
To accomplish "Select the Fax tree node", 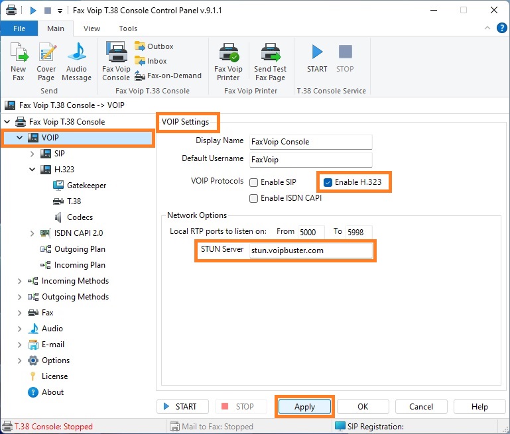I will coord(40,313).
